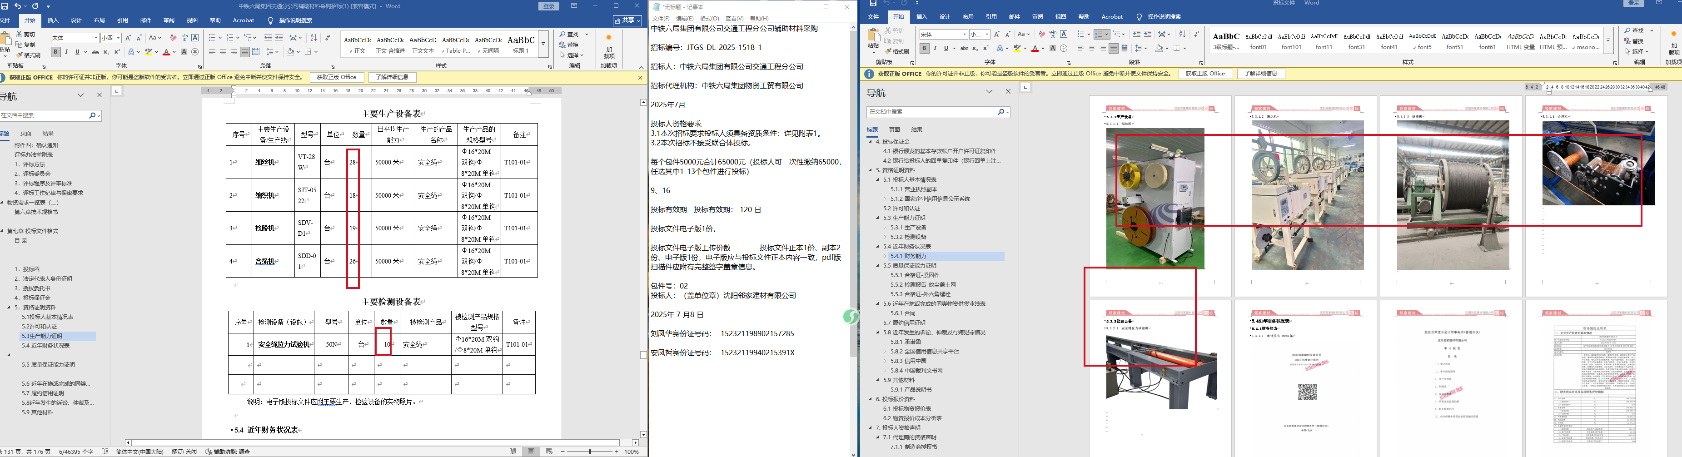Click the steel cable drum page thumbnail in right Word
The height and width of the screenshot is (457, 1682).
1452,195
